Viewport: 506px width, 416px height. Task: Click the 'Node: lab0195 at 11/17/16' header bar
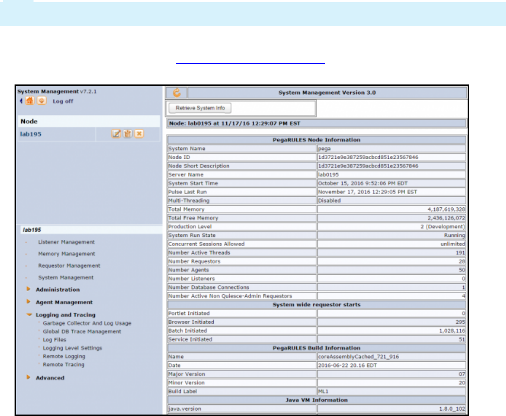tap(317, 123)
